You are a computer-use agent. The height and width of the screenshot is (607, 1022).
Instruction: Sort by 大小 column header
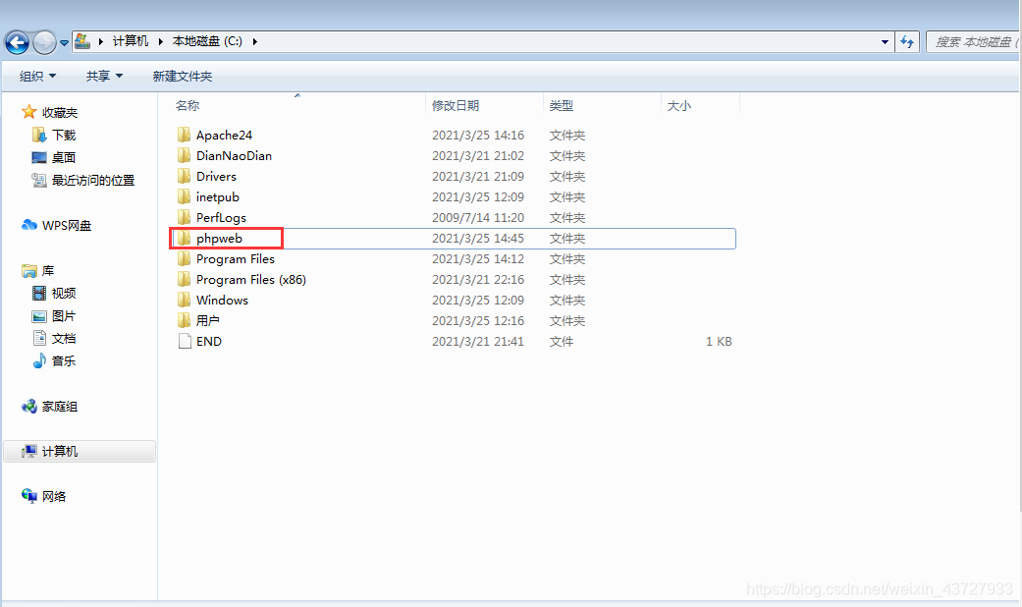tap(679, 106)
